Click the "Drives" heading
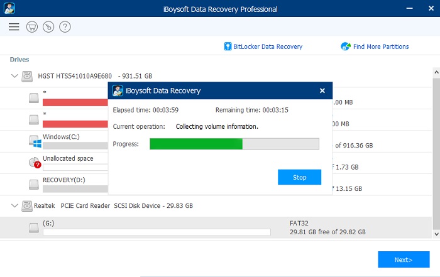 coord(19,60)
